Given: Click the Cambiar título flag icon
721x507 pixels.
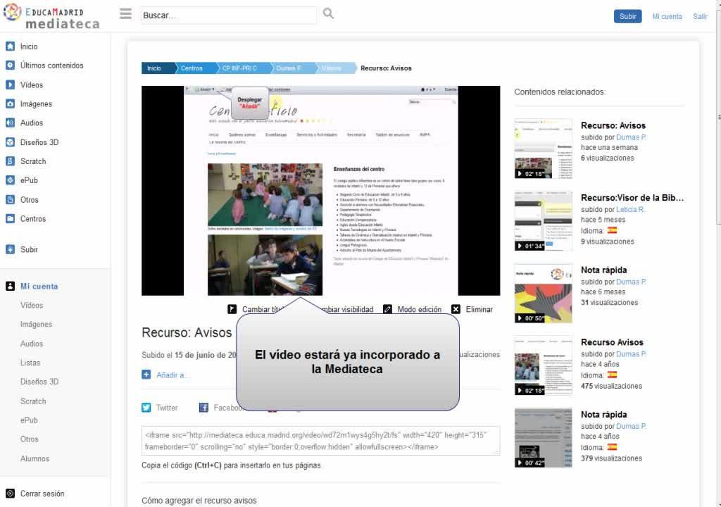Looking at the screenshot, I should [232, 309].
